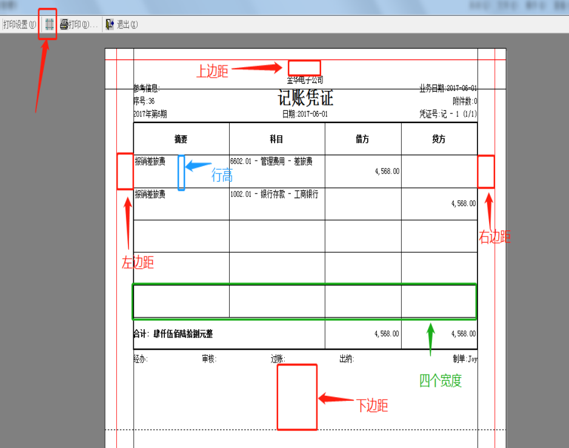Toggle the page margin guides icon
Image resolution: width=569 pixels, height=448 pixels.
pos(49,24)
